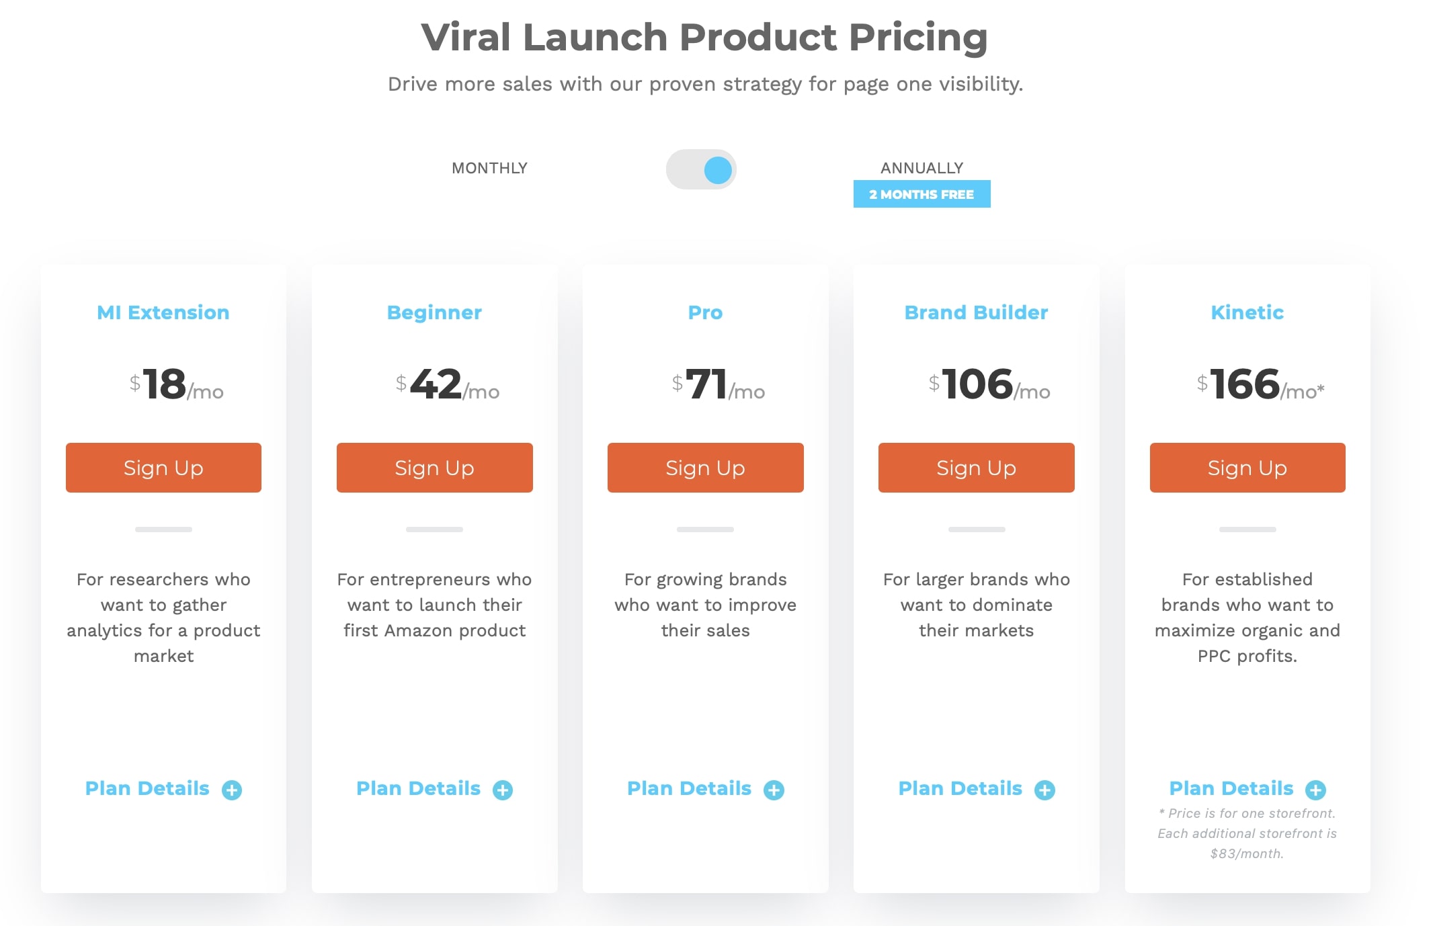The height and width of the screenshot is (926, 1433).
Task: Select the ANNUALLY billing label
Action: click(x=922, y=168)
